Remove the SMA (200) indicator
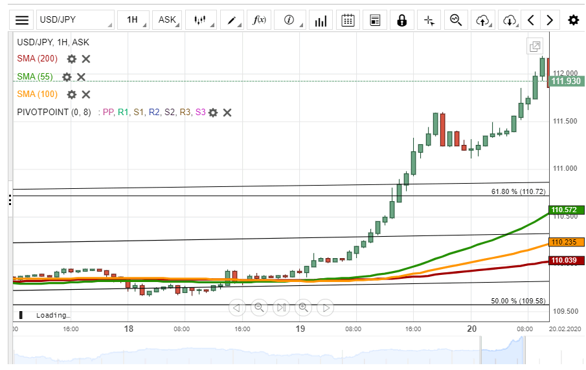The height and width of the screenshot is (370, 586). [x=86, y=59]
